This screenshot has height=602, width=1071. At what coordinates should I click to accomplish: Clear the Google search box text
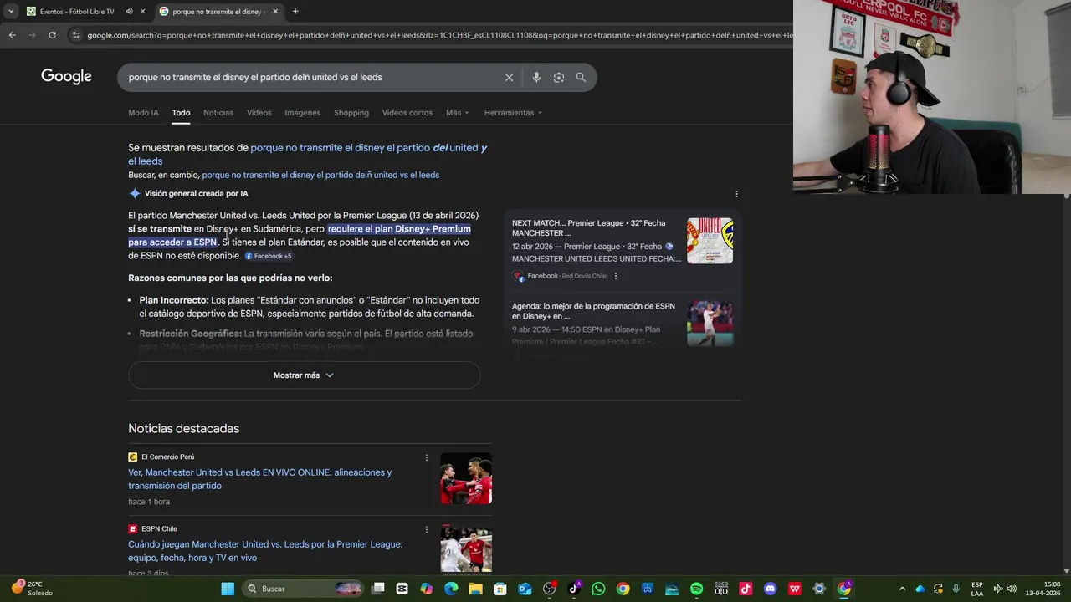509,77
